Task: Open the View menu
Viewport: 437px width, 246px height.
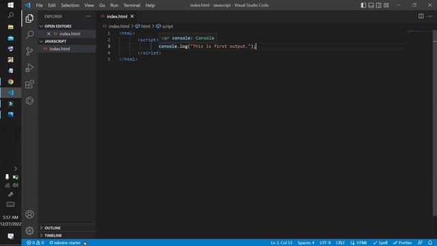Action: [89, 5]
